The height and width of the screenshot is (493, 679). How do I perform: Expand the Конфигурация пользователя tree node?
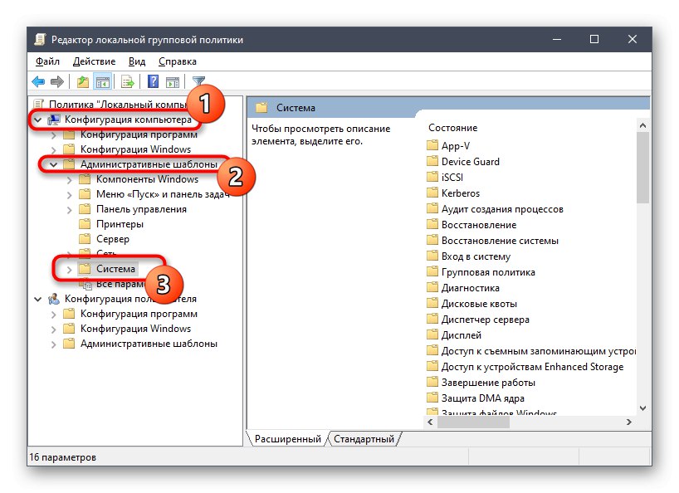tap(37, 298)
